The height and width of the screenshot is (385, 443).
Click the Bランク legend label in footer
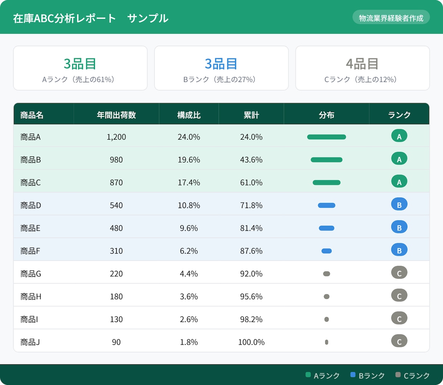(x=371, y=376)
